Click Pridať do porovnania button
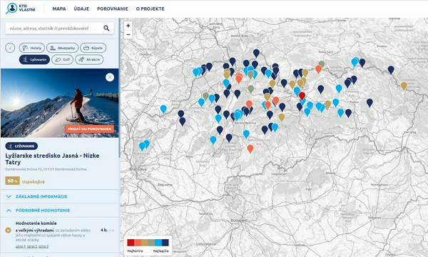The height and width of the screenshot is (257, 428). pos(90,128)
